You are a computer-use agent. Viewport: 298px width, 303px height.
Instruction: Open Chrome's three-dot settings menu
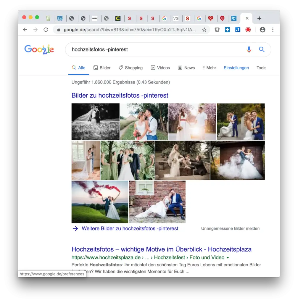point(273,30)
